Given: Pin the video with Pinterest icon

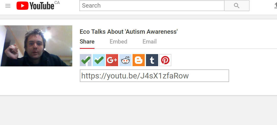Looking at the screenshot, I should (165, 60).
